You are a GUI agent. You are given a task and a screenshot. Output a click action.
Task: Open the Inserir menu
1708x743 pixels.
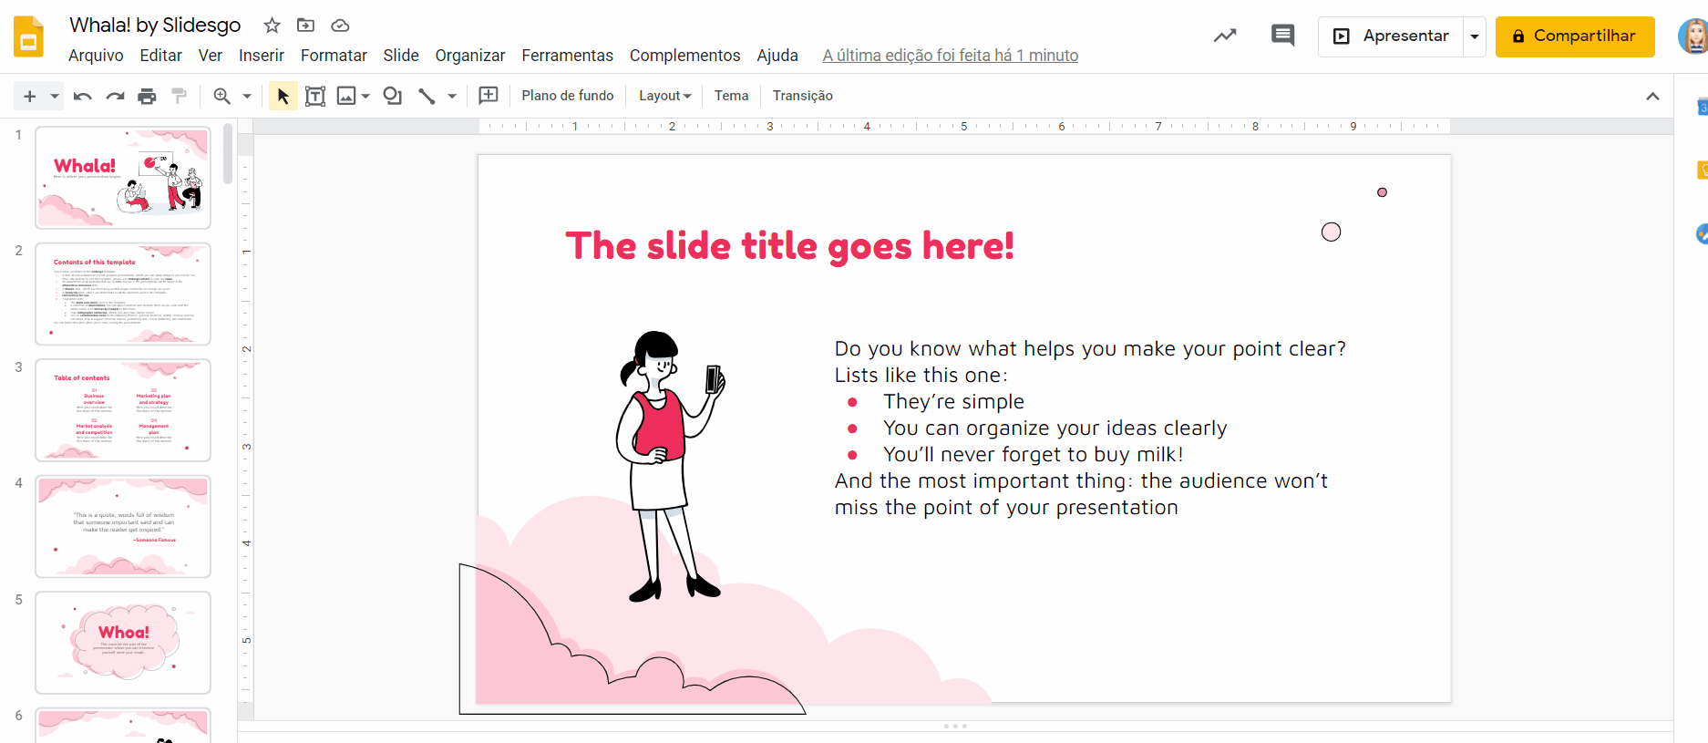pos(262,56)
